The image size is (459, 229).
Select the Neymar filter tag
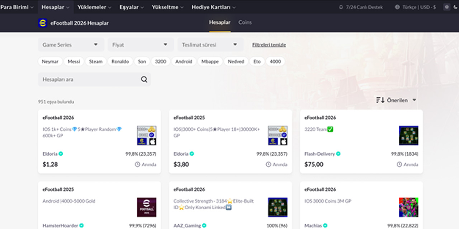50,62
